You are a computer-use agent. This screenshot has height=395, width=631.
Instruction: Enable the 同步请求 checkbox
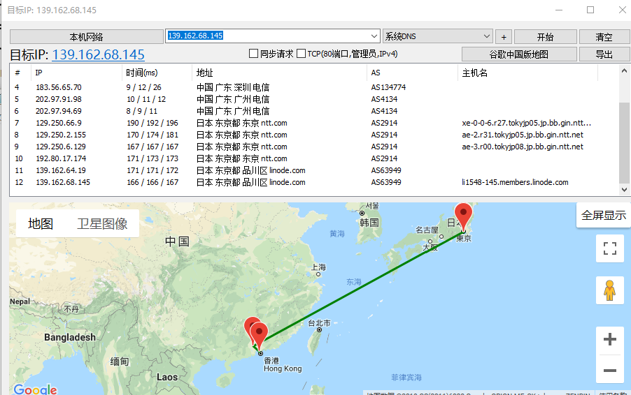click(x=253, y=54)
